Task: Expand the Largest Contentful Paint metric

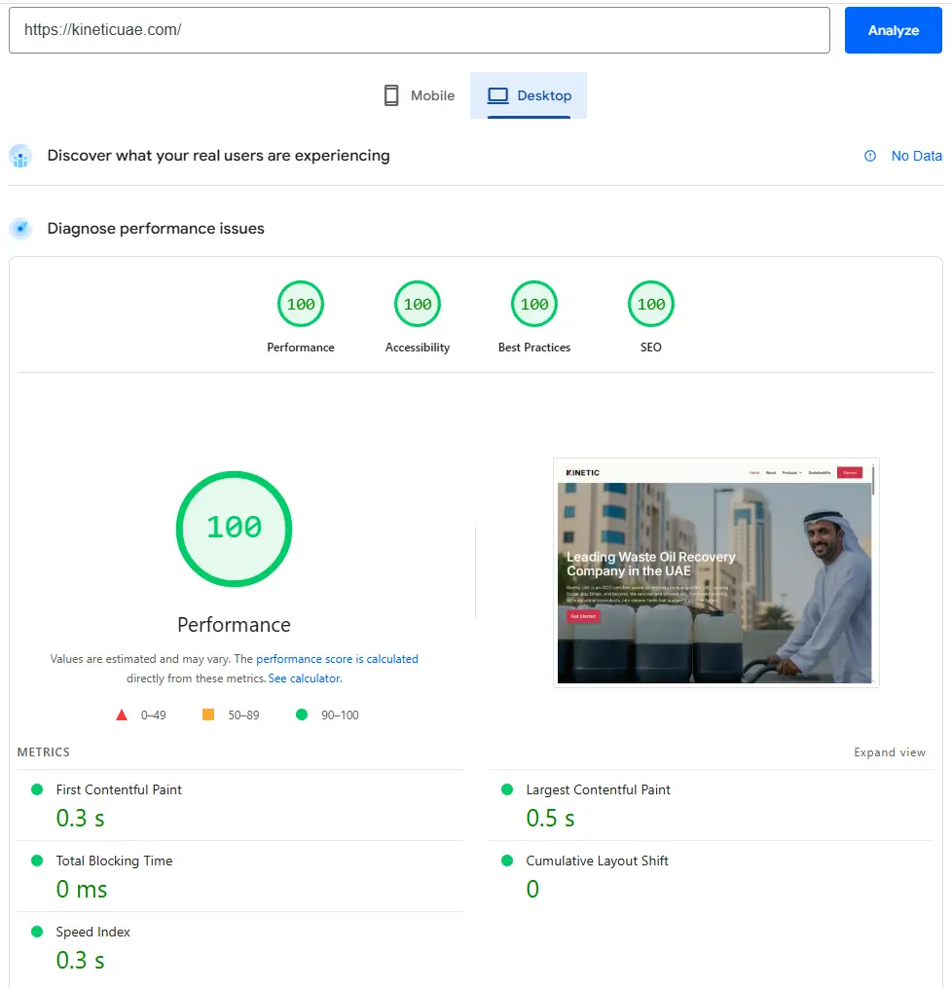Action: [x=598, y=789]
